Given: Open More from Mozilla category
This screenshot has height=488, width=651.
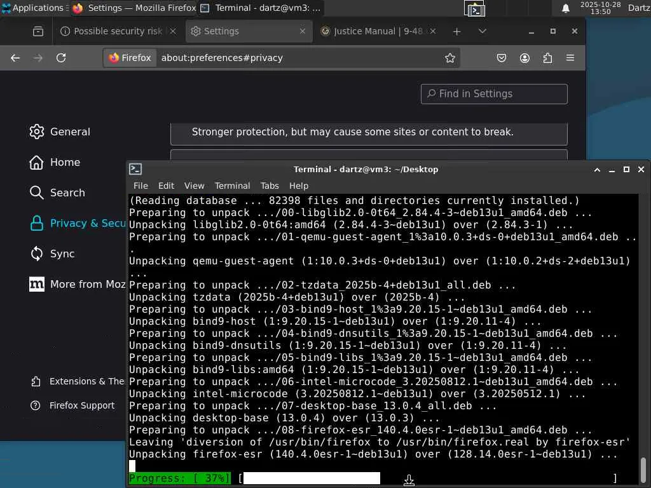Looking at the screenshot, I should pyautogui.click(x=77, y=284).
